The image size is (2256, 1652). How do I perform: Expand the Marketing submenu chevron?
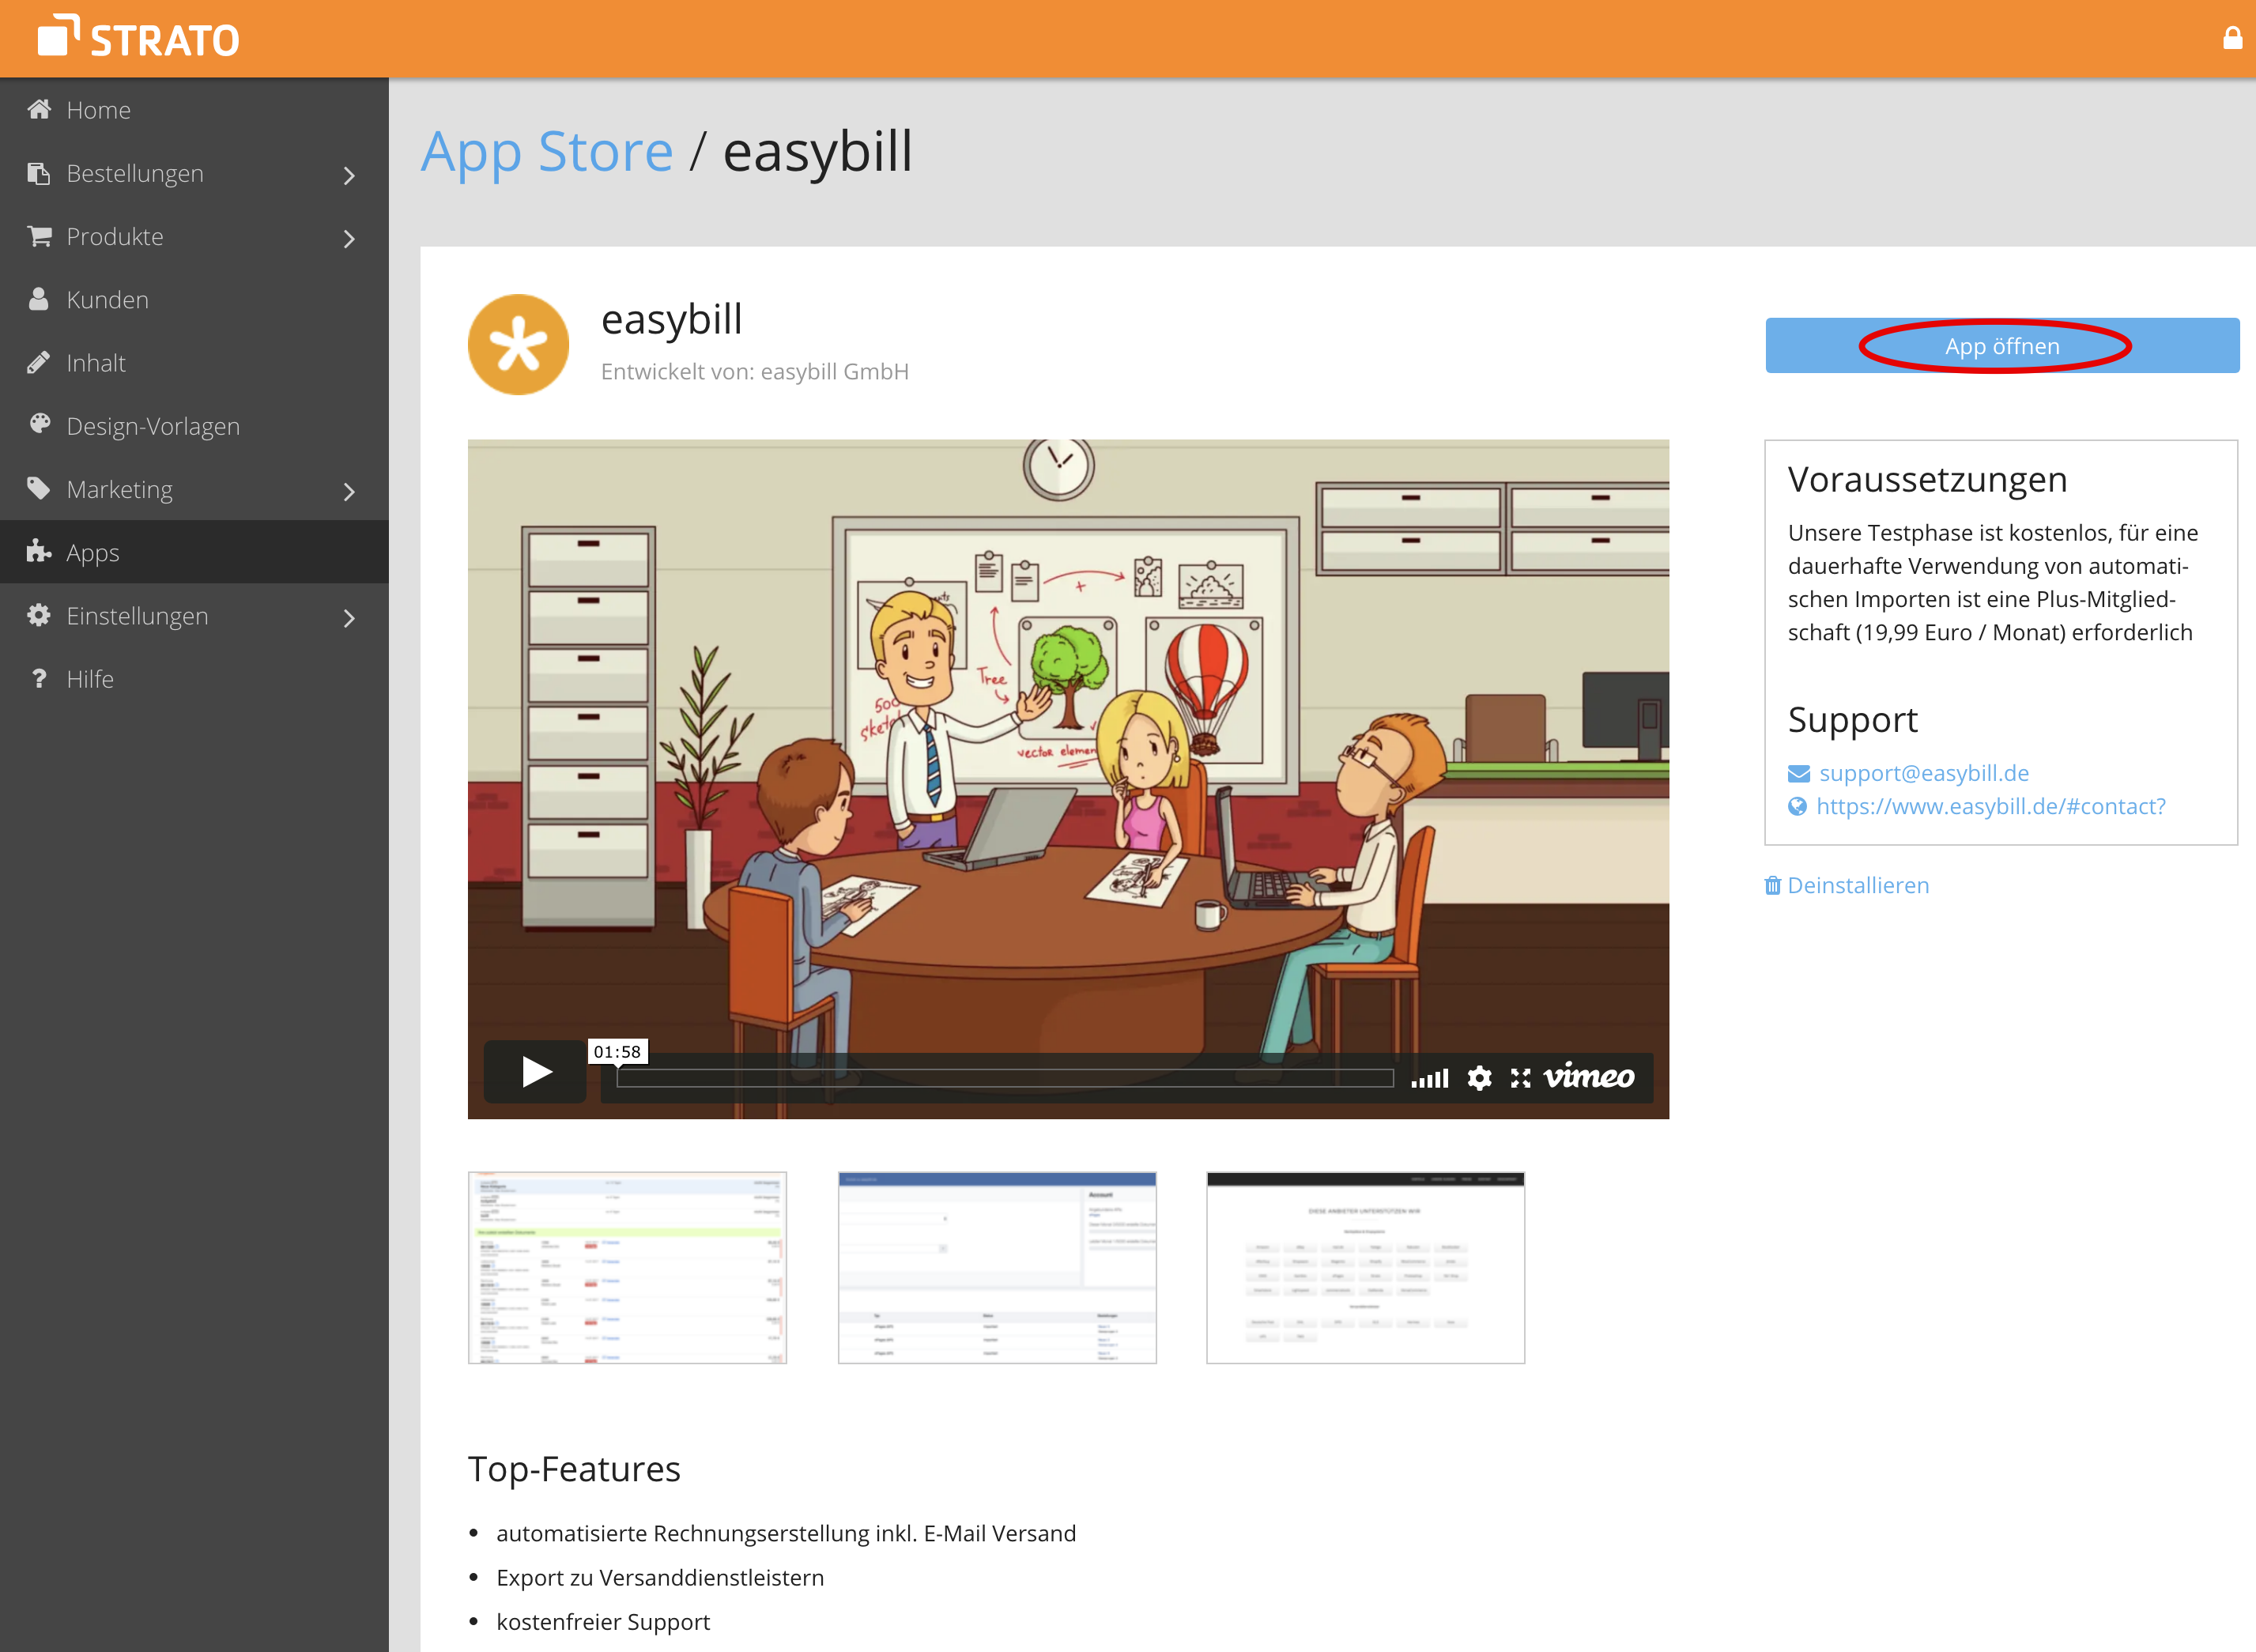click(349, 492)
